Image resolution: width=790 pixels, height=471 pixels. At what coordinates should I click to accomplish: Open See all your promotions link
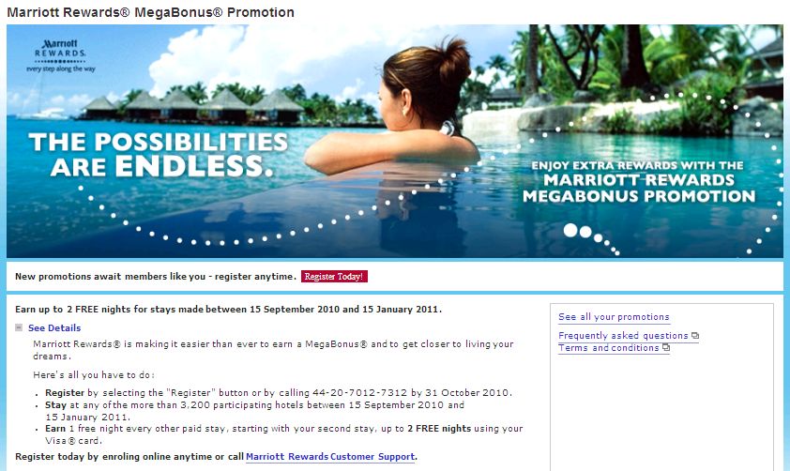tap(614, 317)
